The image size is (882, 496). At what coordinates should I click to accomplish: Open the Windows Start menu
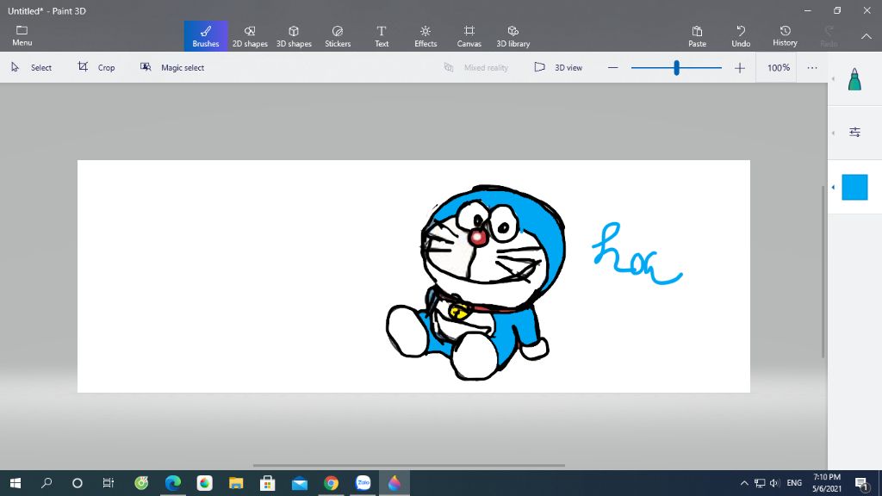(x=16, y=483)
